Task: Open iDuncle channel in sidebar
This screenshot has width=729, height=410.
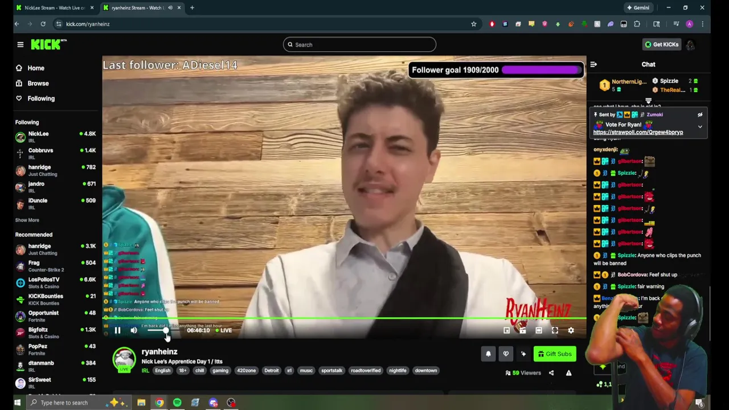Action: coord(55,203)
